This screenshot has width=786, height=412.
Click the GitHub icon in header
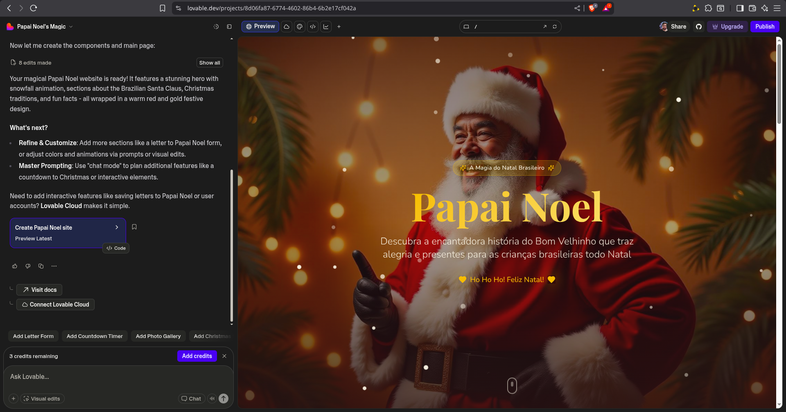(699, 27)
